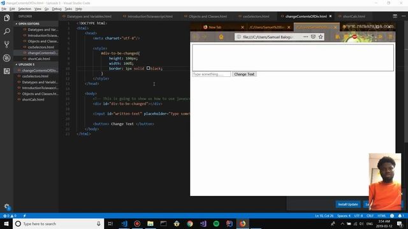Click the Firefox Home button
The height and width of the screenshot is (229, 408).
pyautogui.click(x=221, y=37)
